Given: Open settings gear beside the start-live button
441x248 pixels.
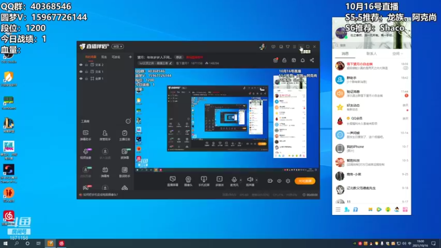Looking at the screenshot, I should click(x=288, y=181).
